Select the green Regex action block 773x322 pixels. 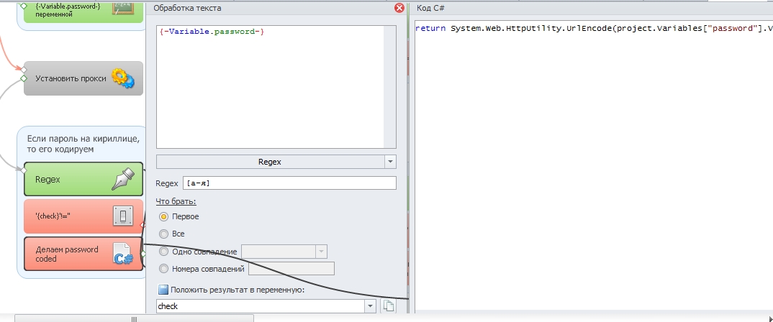(x=83, y=180)
